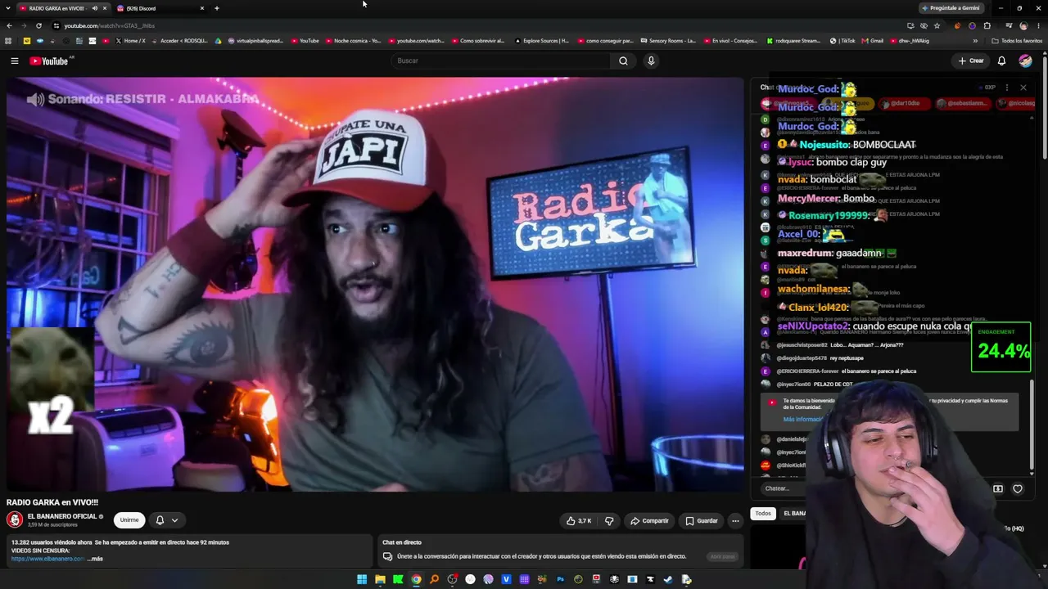Click the browser address bar URL
This screenshot has width=1048, height=589.
click(x=110, y=25)
